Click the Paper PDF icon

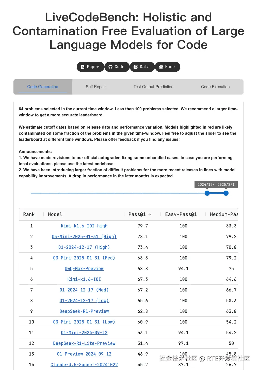[83, 67]
